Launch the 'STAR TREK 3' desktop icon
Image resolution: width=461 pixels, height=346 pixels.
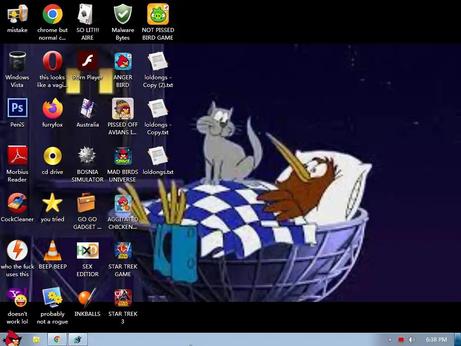tap(123, 298)
